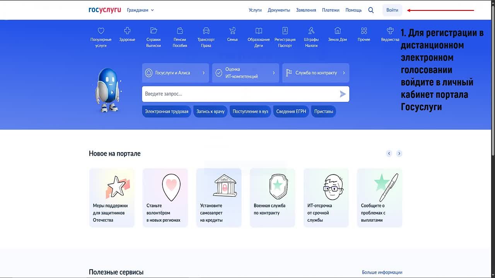Open the Документы menu item
This screenshot has width=495, height=278.
point(279,10)
